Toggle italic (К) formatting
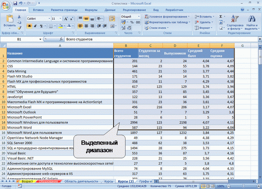Screen dimensions: 262x189 [x=35, y=26]
